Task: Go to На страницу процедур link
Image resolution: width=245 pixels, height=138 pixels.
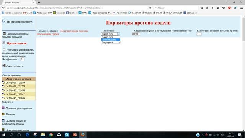Action: tap(20, 22)
